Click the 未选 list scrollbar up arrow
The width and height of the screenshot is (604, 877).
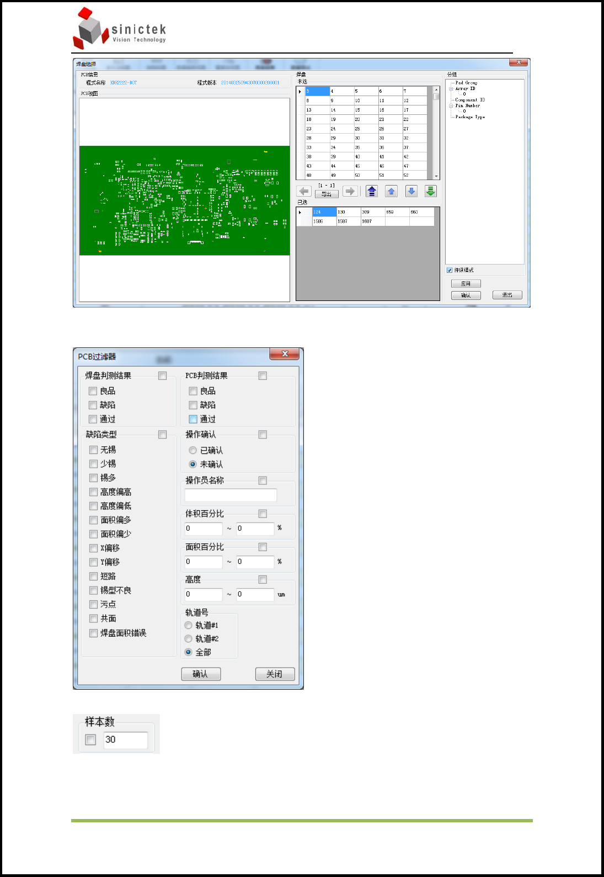tap(436, 89)
